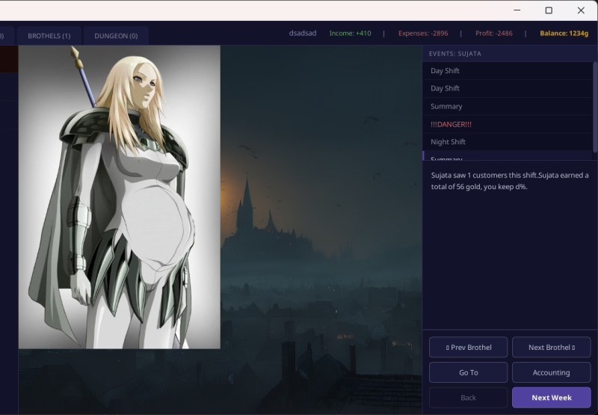This screenshot has width=598, height=415.
Task: Open the !!!DANGER!!! event entry
Action: click(508, 124)
